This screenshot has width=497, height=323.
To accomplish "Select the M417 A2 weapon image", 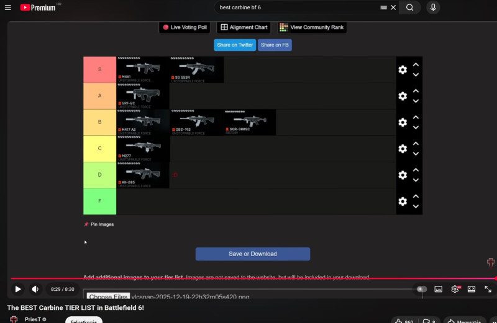I will coord(143,122).
